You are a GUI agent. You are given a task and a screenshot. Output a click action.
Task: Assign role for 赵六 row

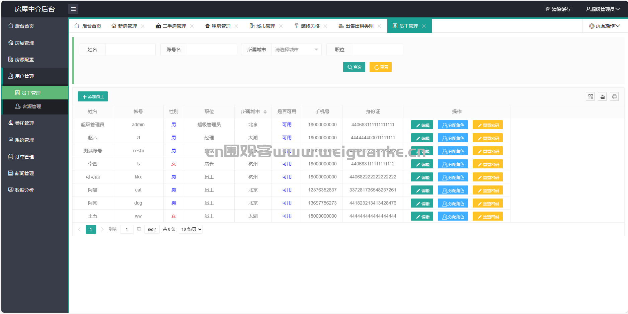tap(453, 138)
